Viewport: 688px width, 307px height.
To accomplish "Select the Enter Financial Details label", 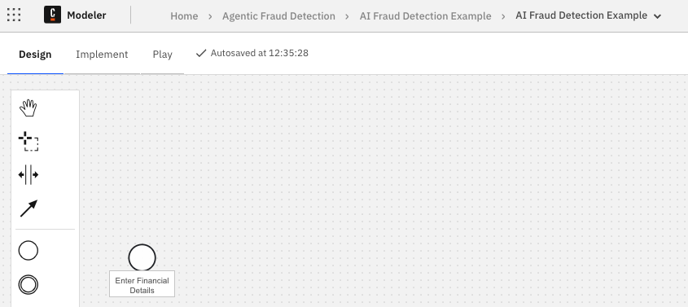I will tap(142, 286).
